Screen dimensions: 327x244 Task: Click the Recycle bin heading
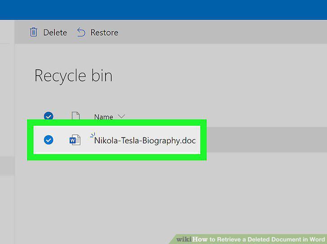click(73, 76)
